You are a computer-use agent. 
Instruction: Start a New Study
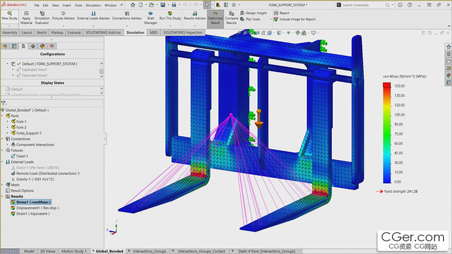[10, 16]
